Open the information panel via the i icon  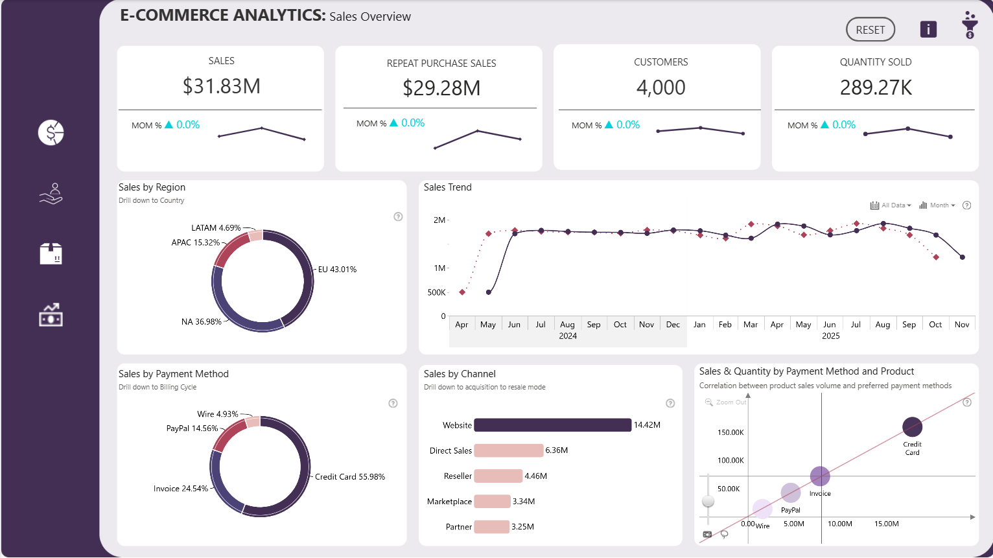pyautogui.click(x=928, y=29)
